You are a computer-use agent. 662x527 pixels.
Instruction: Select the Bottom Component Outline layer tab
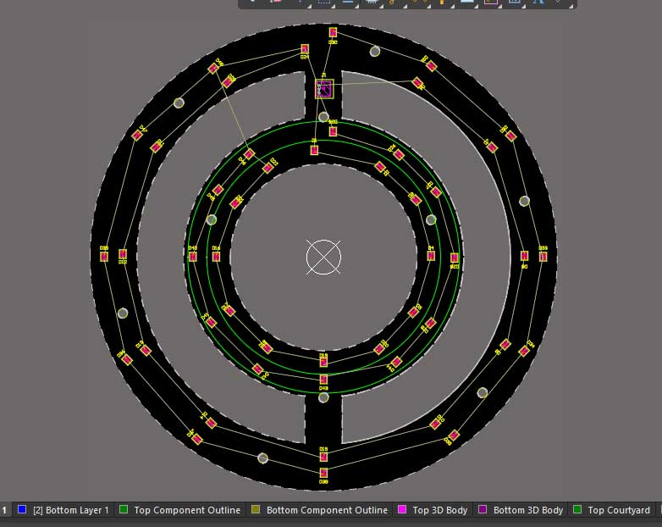326,510
